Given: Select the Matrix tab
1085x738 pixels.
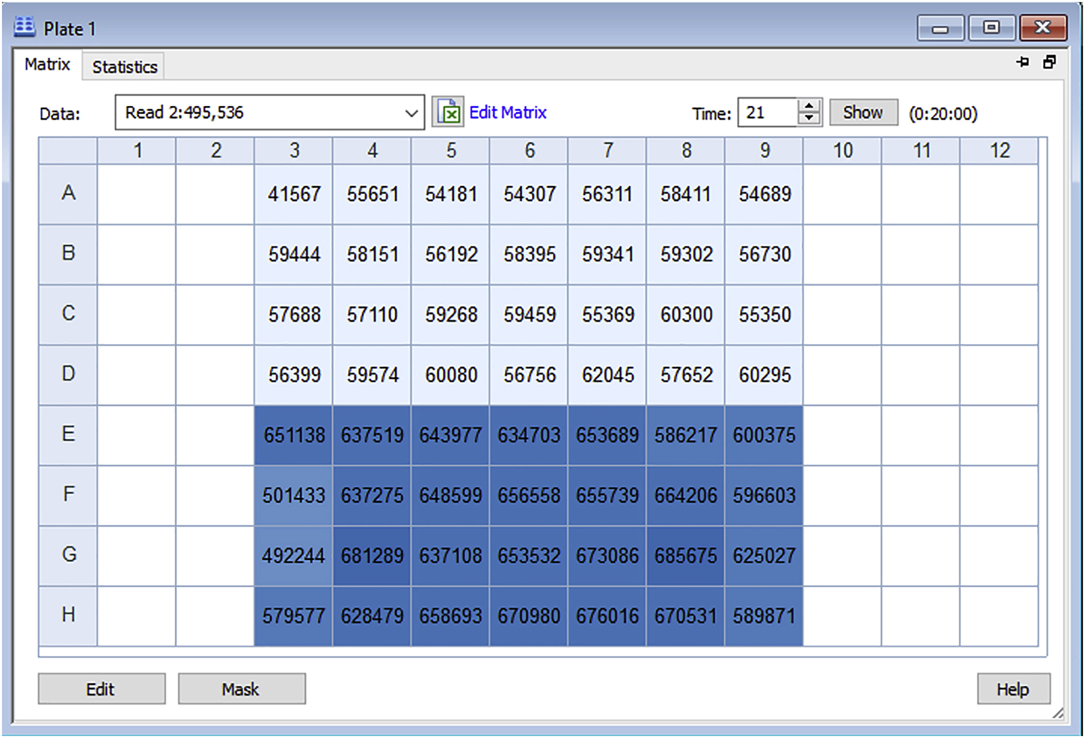Looking at the screenshot, I should (x=47, y=65).
